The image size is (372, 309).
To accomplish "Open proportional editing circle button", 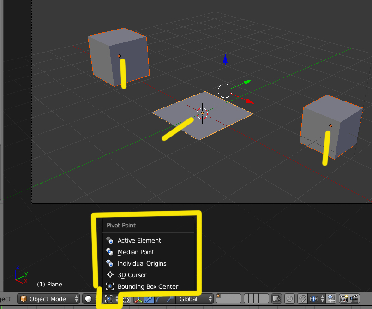I will (289, 299).
